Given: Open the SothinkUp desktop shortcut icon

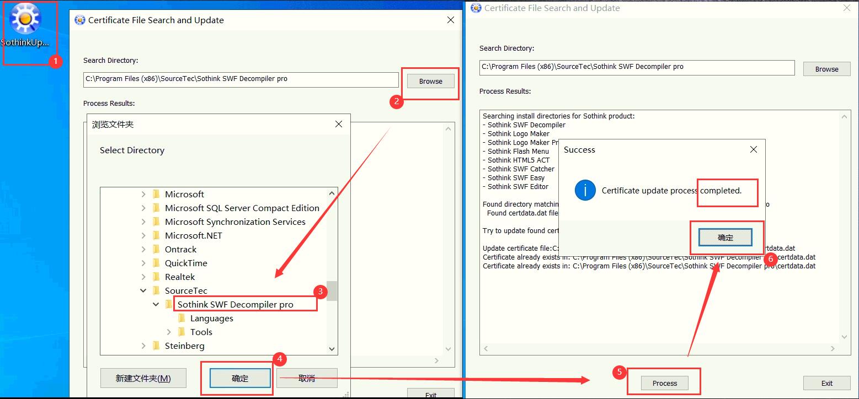Looking at the screenshot, I should point(25,19).
